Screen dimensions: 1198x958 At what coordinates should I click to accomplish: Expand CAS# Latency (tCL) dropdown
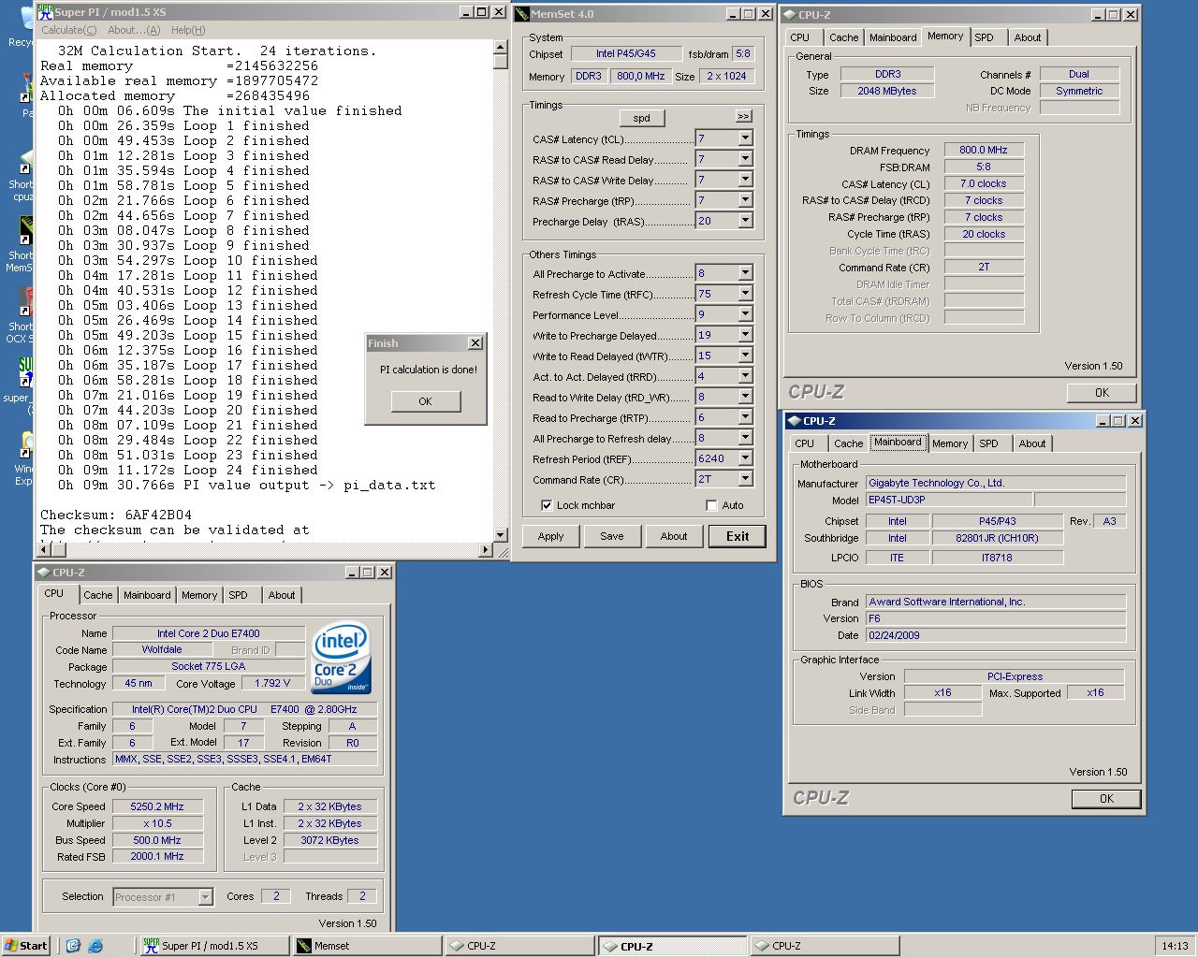coord(745,138)
